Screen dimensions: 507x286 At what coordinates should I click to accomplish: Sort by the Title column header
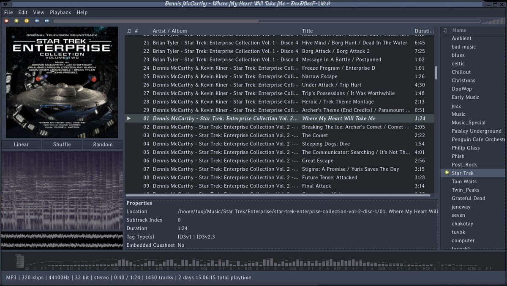click(x=356, y=31)
